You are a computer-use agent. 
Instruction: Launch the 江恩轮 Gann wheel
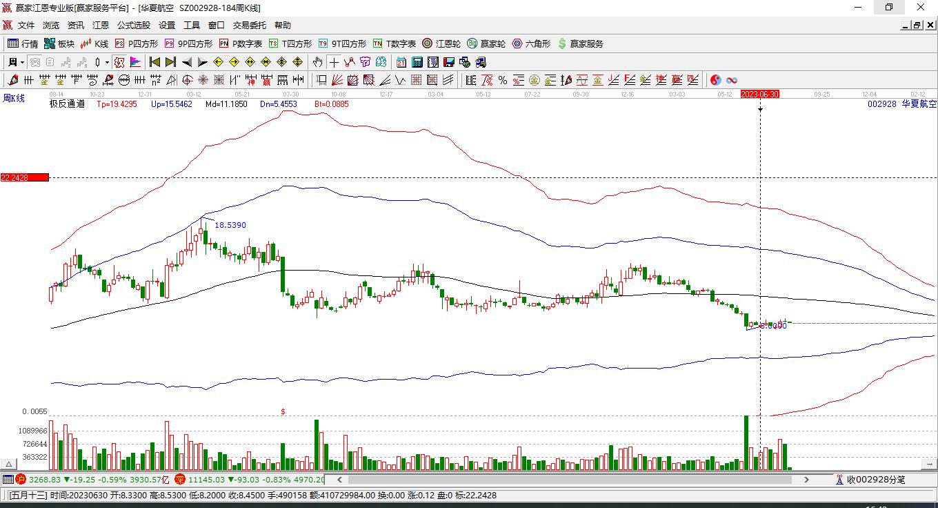pyautogui.click(x=441, y=43)
